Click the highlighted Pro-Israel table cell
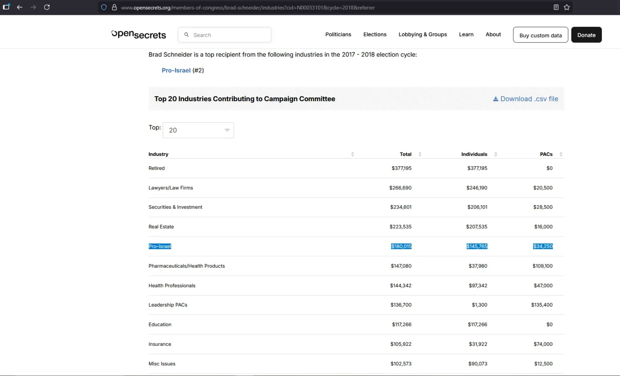Image resolution: width=620 pixels, height=376 pixels. [x=160, y=246]
